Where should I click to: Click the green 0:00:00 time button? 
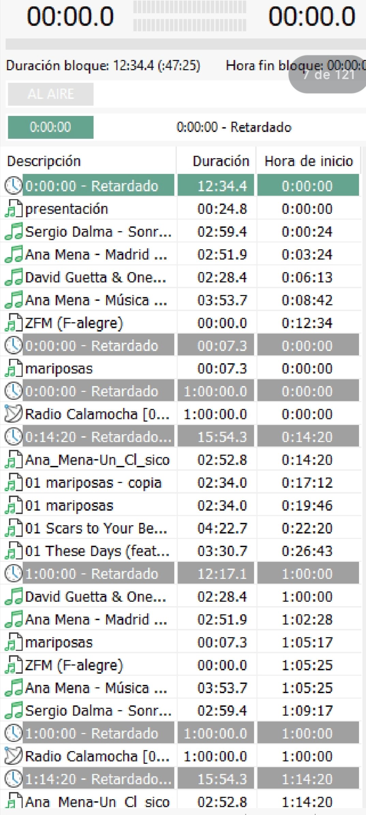(50, 127)
